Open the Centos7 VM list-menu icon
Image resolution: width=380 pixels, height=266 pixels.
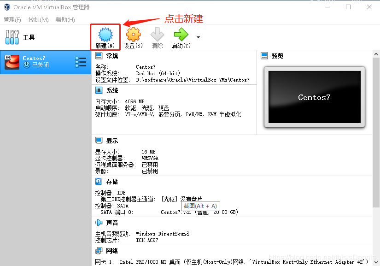(81, 62)
